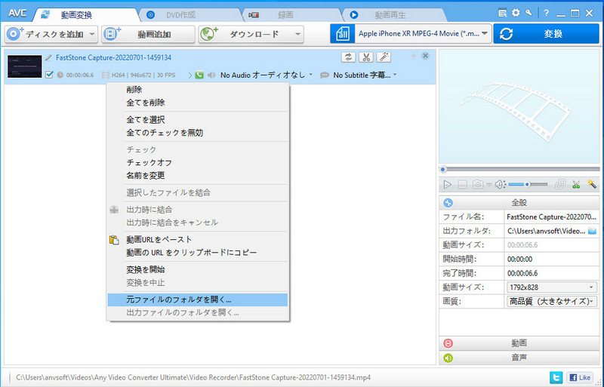The image size is (604, 387).
Task: Open the skin/list options icon in title bar
Action: 502,13
